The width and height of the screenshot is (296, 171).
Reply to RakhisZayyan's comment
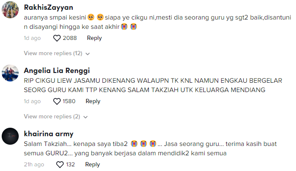coord(94,38)
